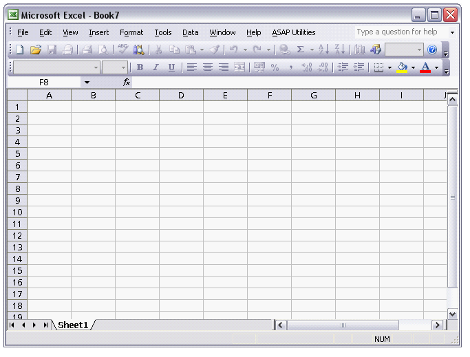470x357 pixels.
Task: Click the Drawing toolbar icon
Action: pos(375,50)
